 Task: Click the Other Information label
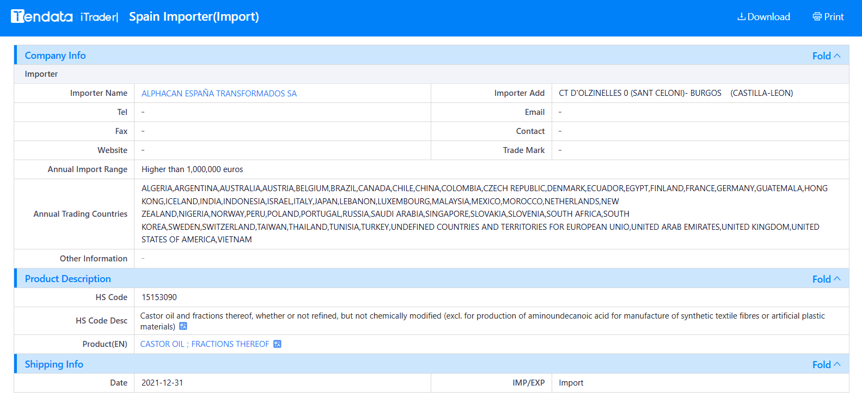[94, 259]
